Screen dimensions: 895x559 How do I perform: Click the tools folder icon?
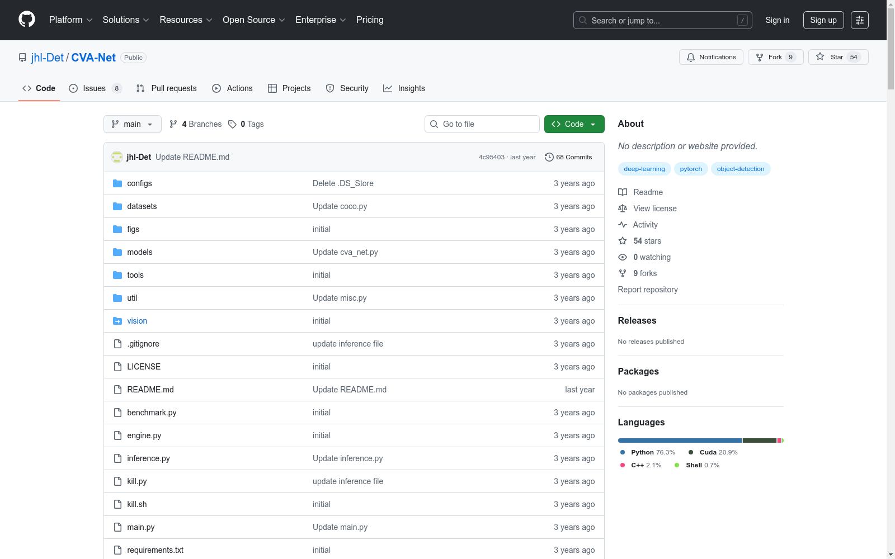pos(117,275)
